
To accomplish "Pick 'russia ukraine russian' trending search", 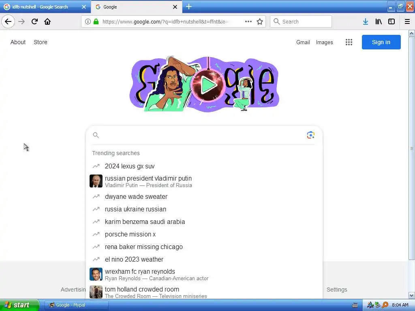I will (x=204, y=209).
